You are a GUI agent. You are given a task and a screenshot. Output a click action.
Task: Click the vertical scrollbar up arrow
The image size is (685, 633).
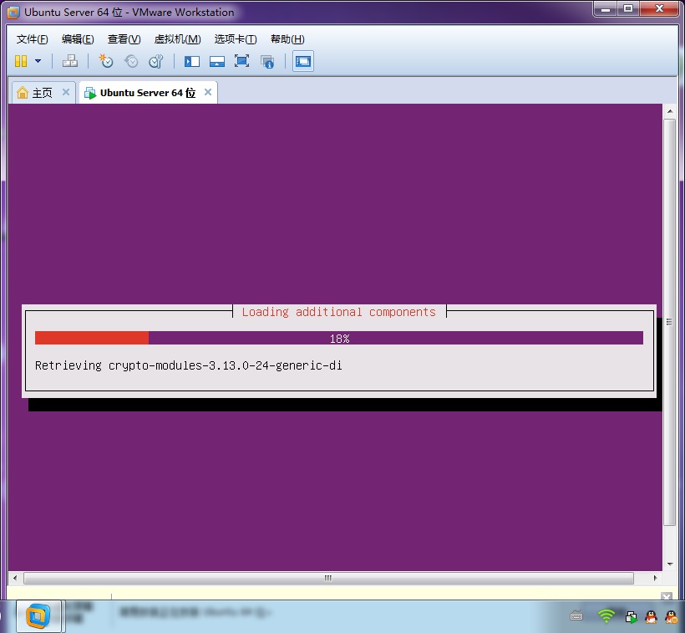(670, 111)
